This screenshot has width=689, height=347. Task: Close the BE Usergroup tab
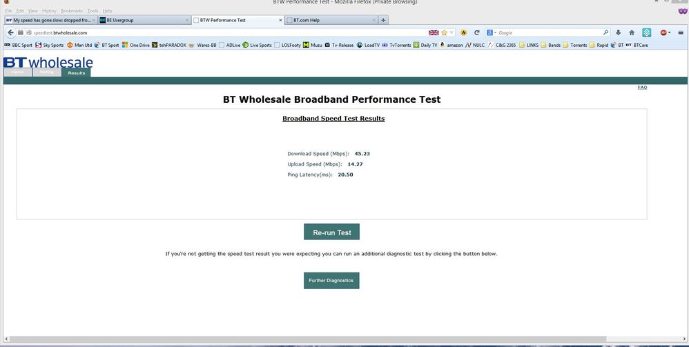[187, 20]
